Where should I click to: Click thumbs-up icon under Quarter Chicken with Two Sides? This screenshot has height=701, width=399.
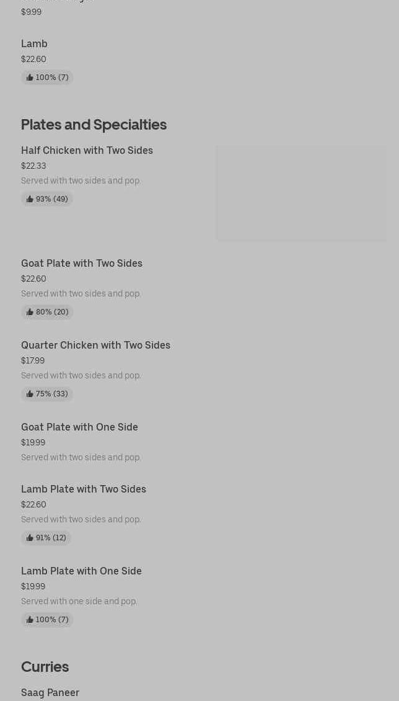click(x=30, y=394)
